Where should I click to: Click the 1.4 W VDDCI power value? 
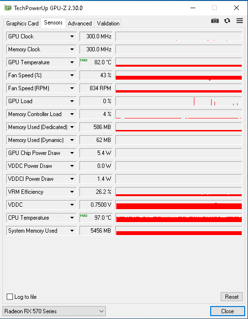[96, 179]
